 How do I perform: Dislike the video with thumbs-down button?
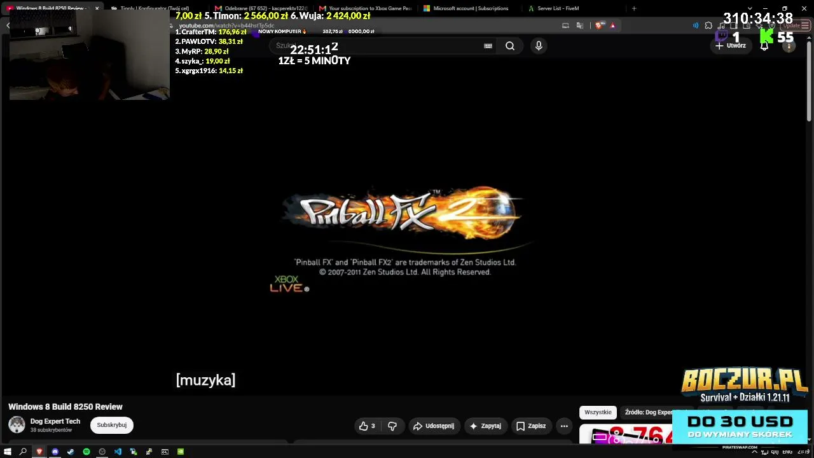392,426
